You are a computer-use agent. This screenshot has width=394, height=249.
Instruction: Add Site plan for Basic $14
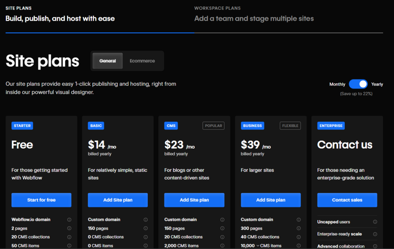(x=118, y=200)
